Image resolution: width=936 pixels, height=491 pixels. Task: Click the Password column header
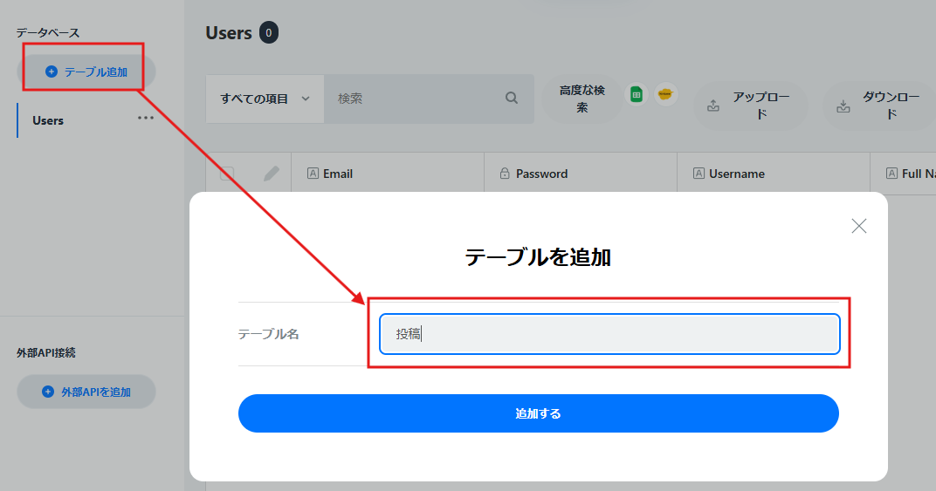coord(581,174)
